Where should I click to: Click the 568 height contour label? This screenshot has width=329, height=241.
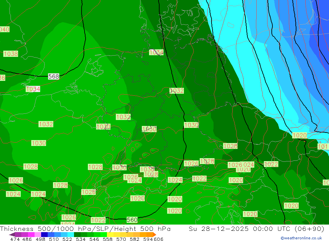(54, 77)
